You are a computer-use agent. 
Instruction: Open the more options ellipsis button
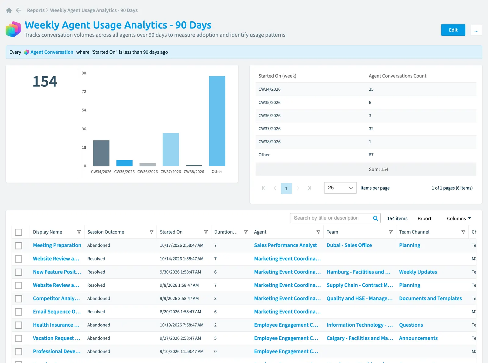click(476, 30)
